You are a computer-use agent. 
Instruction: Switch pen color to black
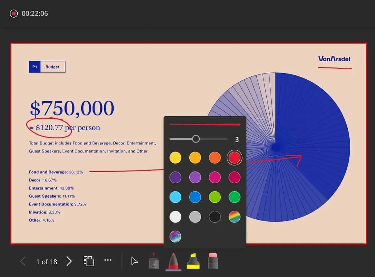pos(215,217)
